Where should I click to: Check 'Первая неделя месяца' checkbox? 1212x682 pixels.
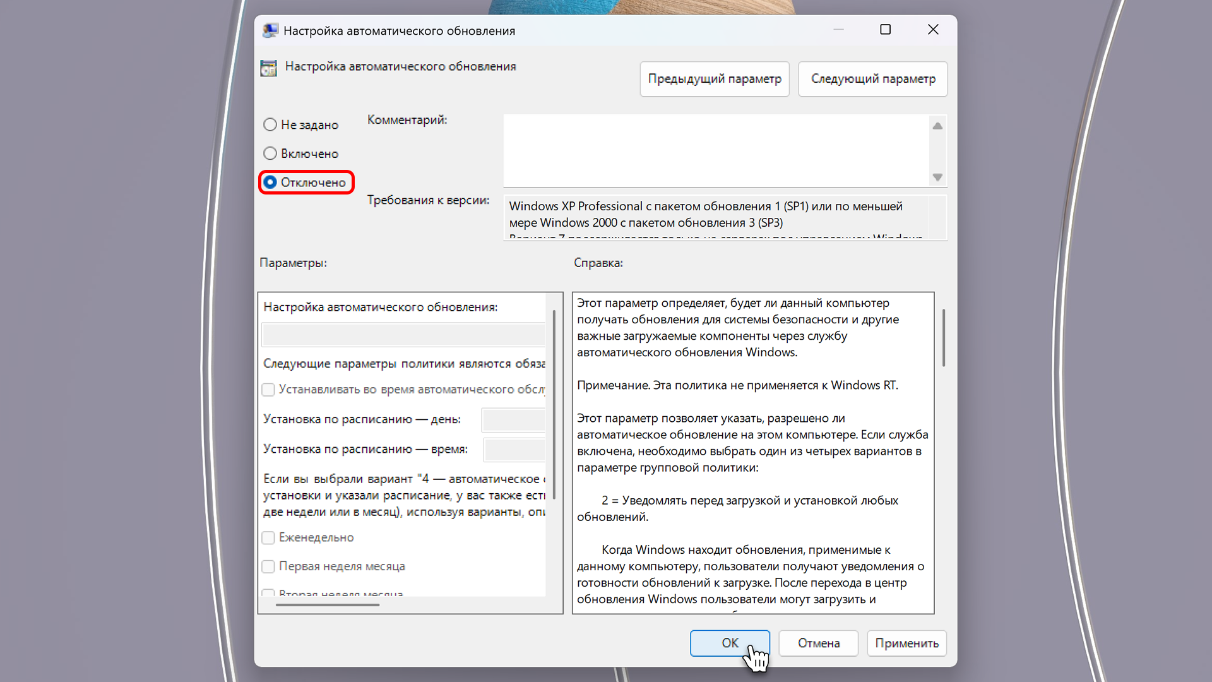coord(268,566)
